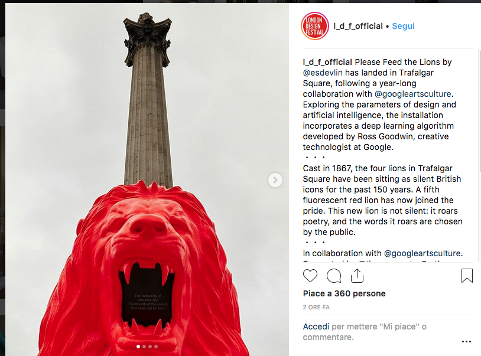Image resolution: width=481 pixels, height=356 pixels.
Task: Visit @googleartsculture mention in first paragraph
Action: pos(413,94)
